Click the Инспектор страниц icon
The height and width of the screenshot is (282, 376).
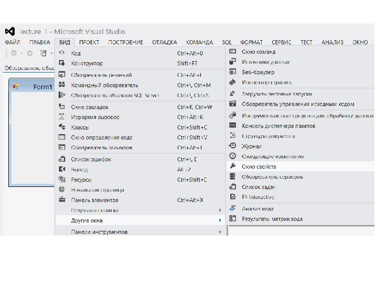[x=232, y=82]
